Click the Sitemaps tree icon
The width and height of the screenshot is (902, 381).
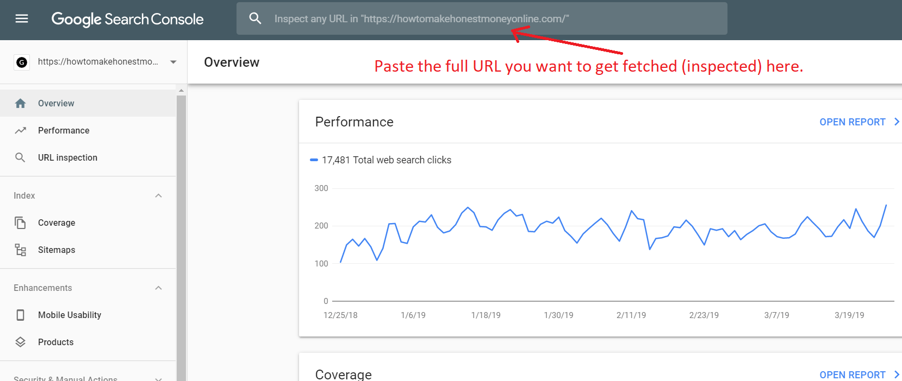click(x=21, y=250)
